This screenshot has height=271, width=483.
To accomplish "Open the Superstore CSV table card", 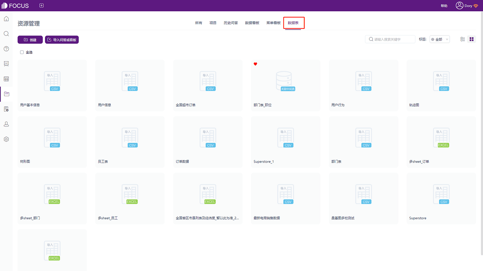I will tap(441, 198).
